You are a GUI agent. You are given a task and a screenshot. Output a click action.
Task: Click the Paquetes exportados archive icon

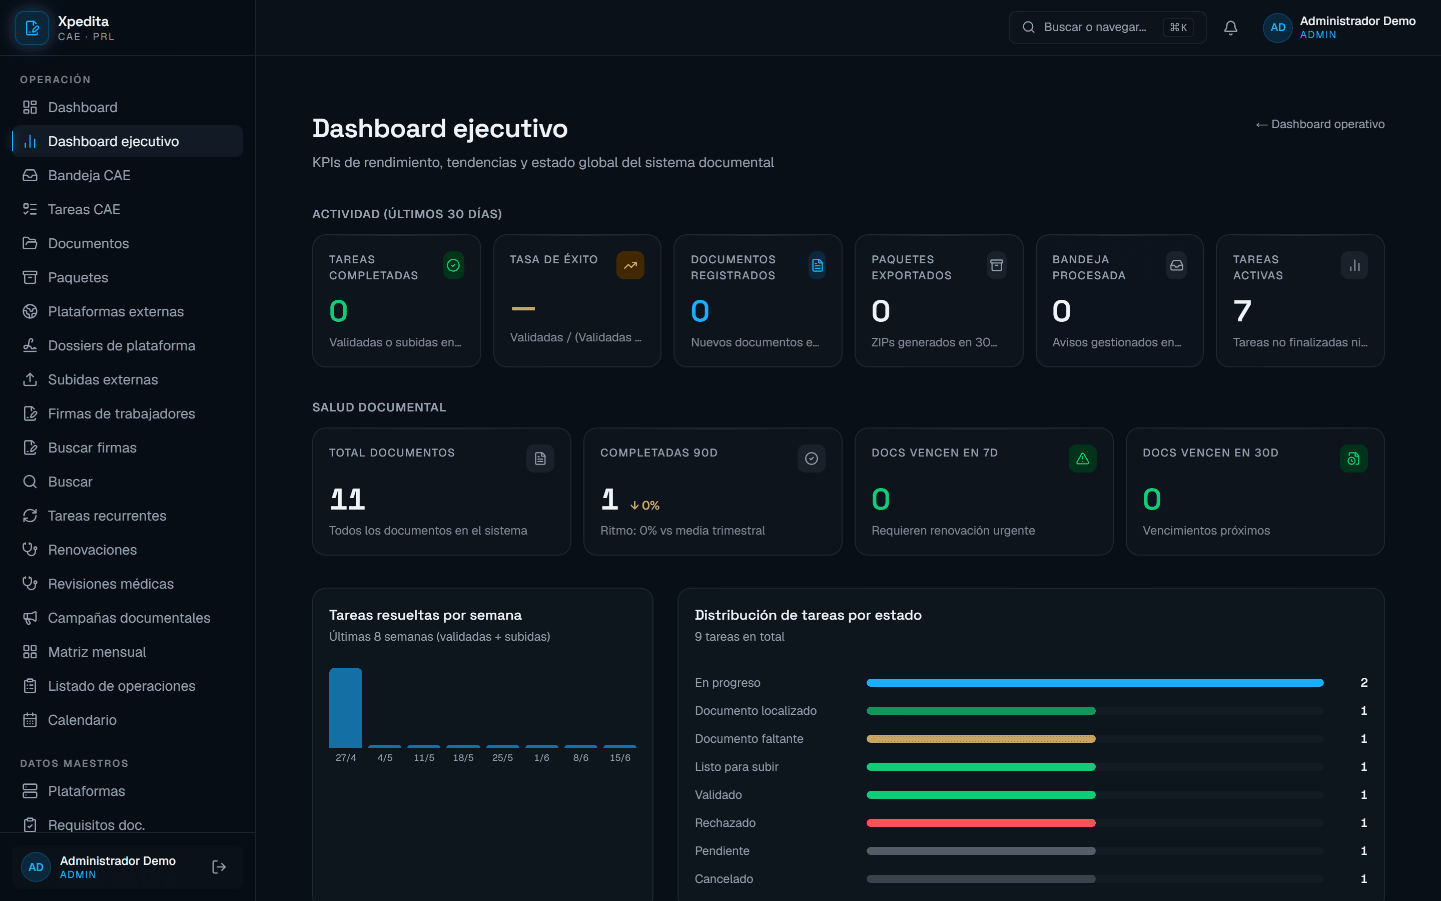[x=996, y=265]
